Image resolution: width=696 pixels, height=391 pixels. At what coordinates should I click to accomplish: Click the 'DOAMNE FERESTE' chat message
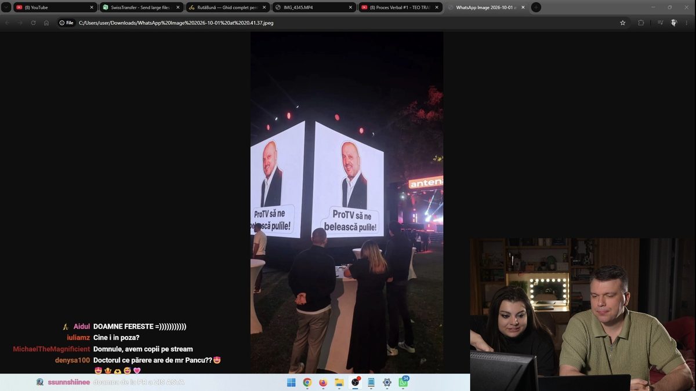point(140,327)
